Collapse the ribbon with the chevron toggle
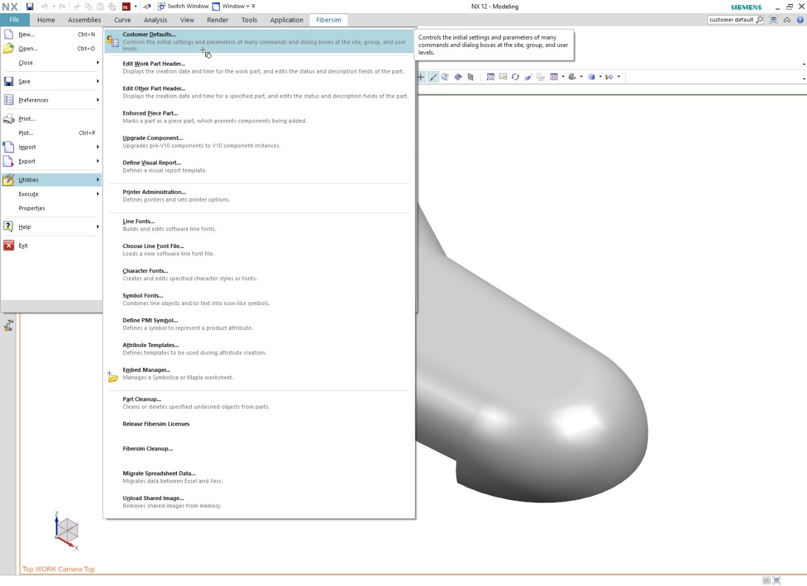The width and height of the screenshot is (807, 586). pos(787,19)
